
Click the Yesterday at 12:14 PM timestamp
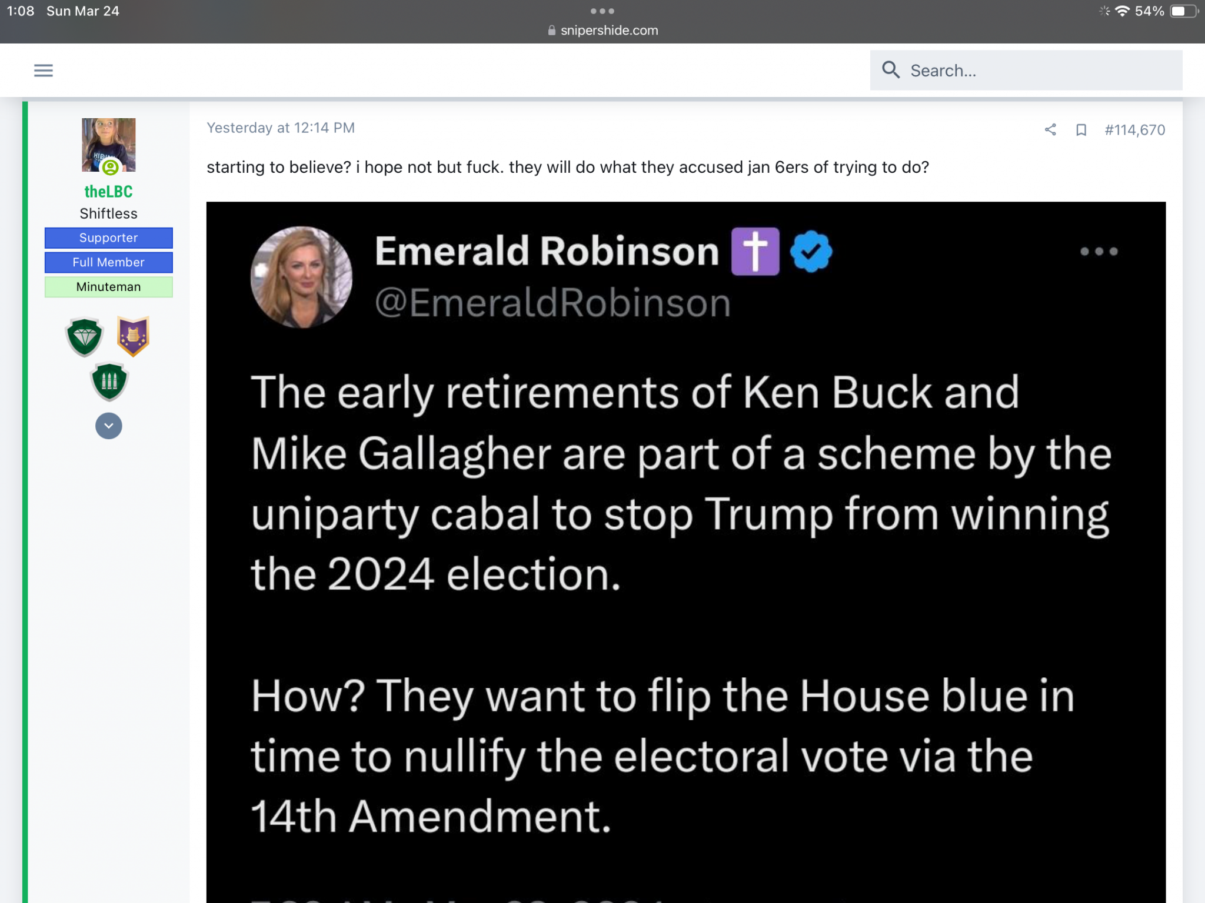pyautogui.click(x=281, y=128)
